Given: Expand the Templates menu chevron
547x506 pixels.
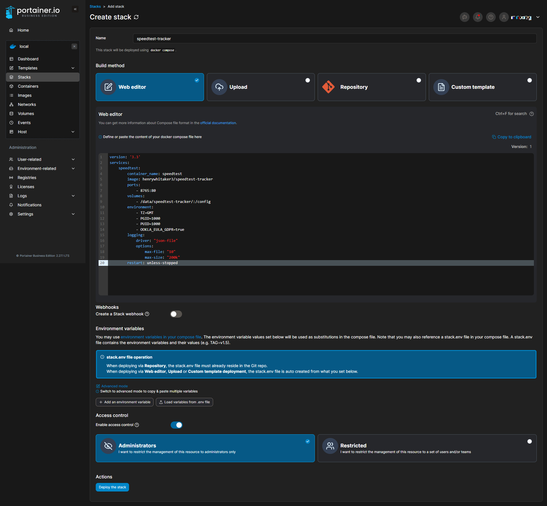Looking at the screenshot, I should 73,68.
